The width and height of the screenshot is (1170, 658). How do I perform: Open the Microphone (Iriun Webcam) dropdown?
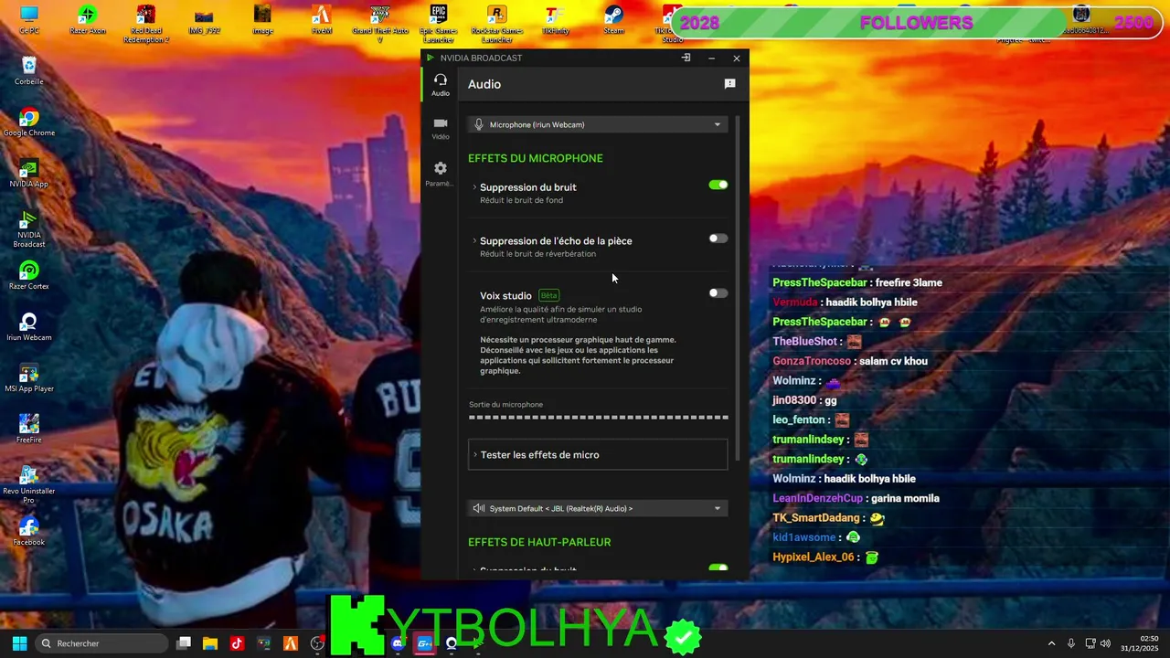point(598,124)
